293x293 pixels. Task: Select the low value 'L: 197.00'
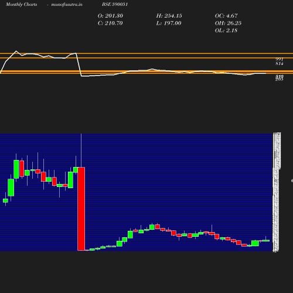pos(169,23)
